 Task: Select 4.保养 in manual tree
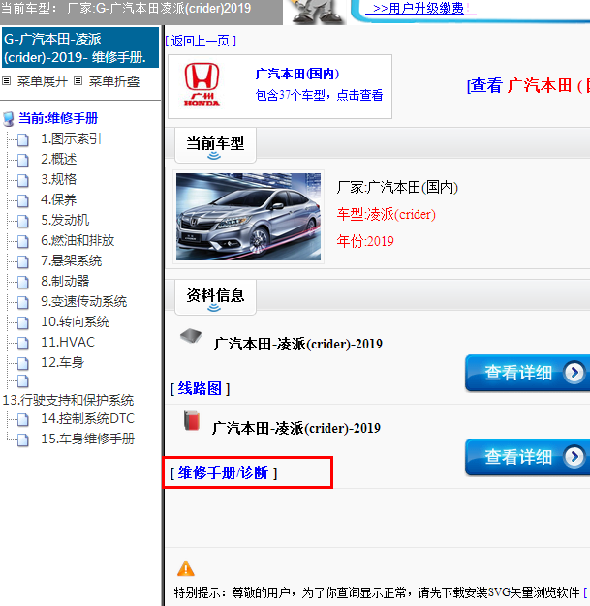point(59,200)
